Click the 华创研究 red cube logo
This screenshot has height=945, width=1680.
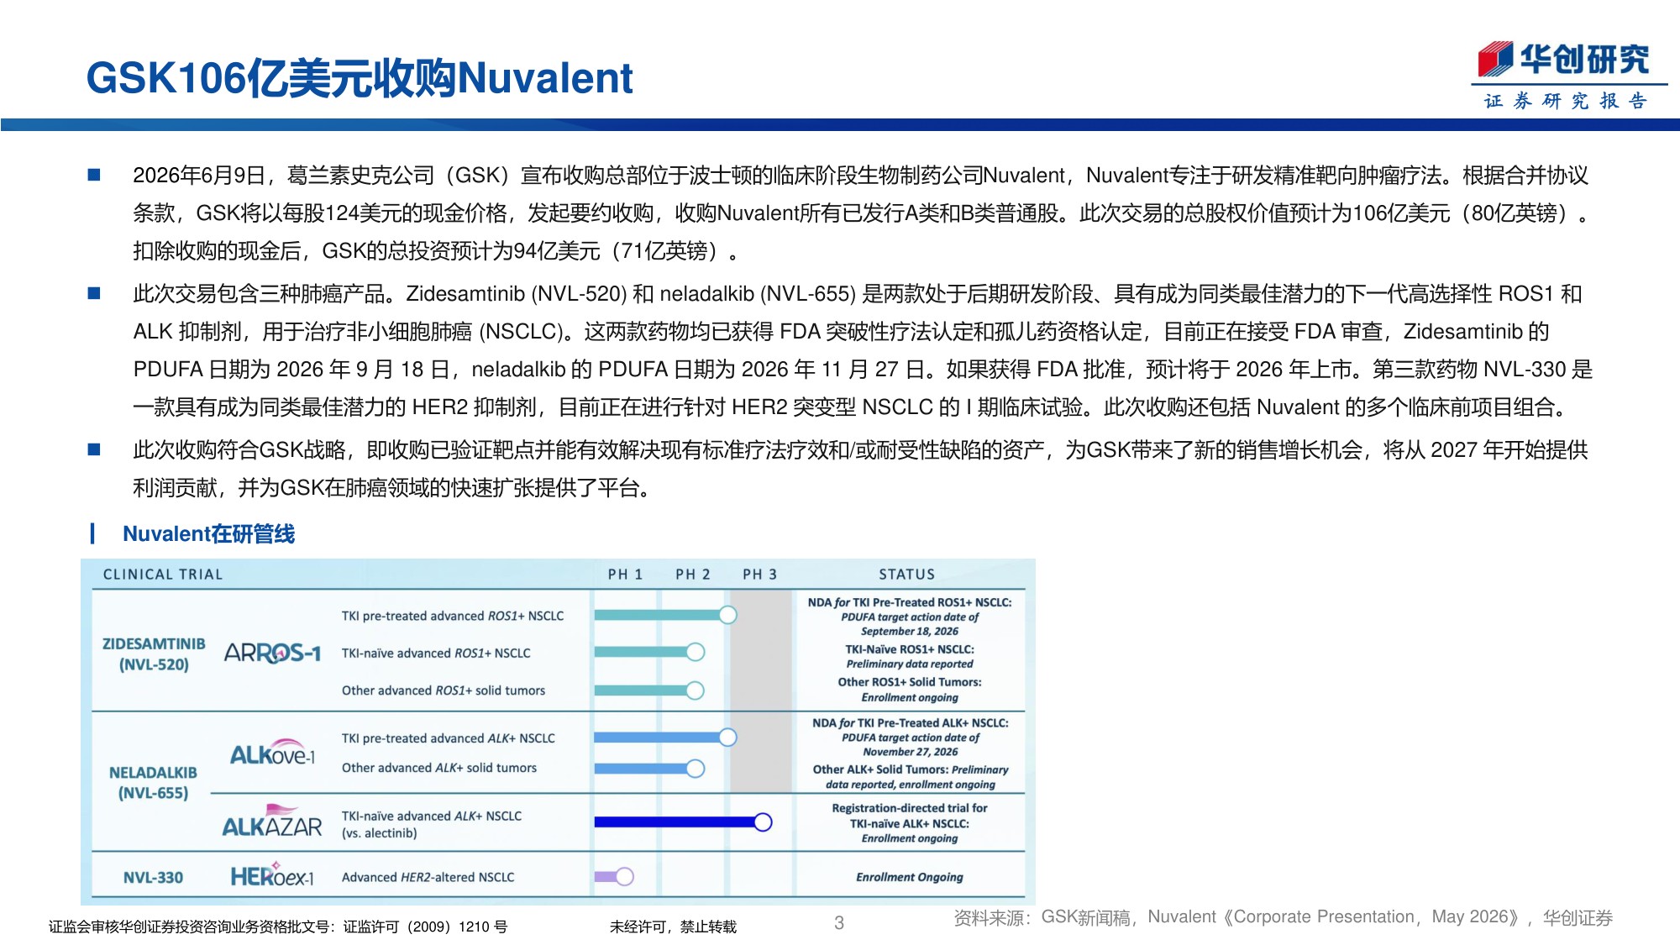[1496, 59]
